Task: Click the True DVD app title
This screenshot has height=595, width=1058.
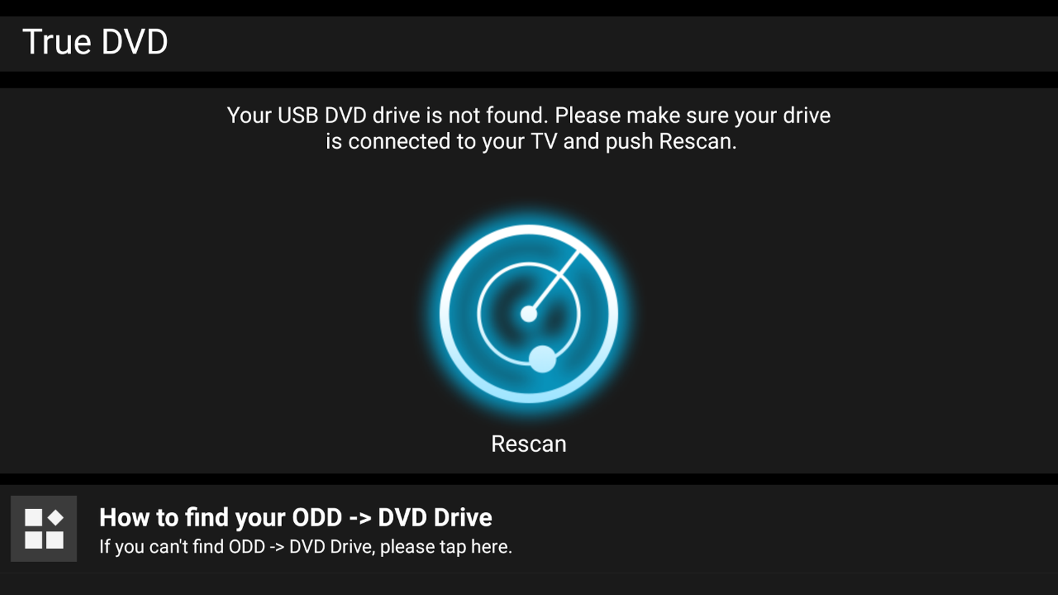Action: point(95,42)
